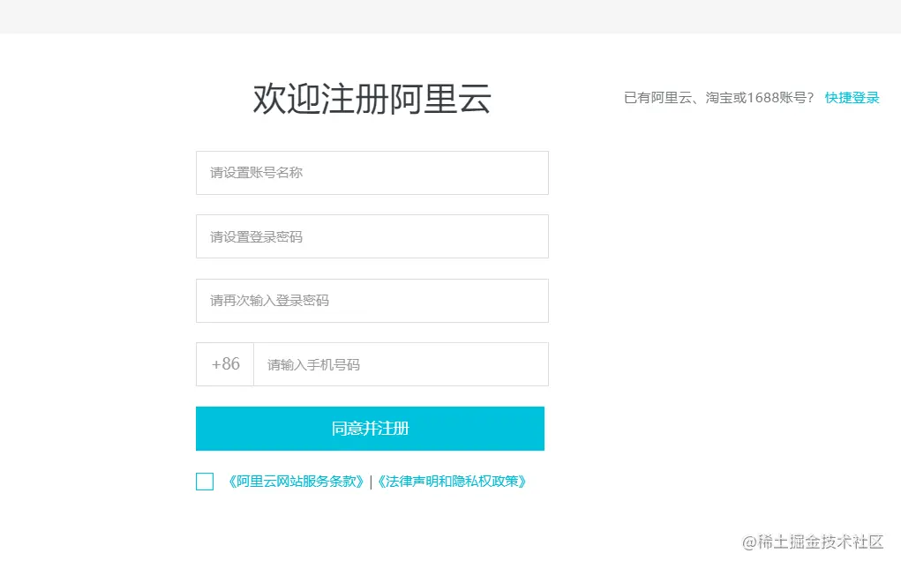Click the 欢迎注册阿里云 page heading
901x568 pixels.
pos(372,99)
